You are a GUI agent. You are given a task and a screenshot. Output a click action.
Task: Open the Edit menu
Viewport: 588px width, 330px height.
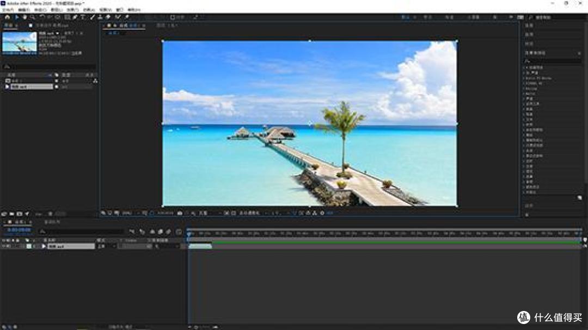tap(23, 10)
